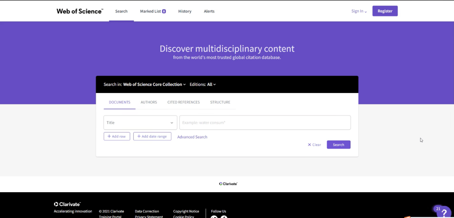Open the Title field selector dropdown
Screen dimensions: 454x218
140,122
